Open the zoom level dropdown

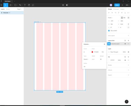tap(128, 5)
